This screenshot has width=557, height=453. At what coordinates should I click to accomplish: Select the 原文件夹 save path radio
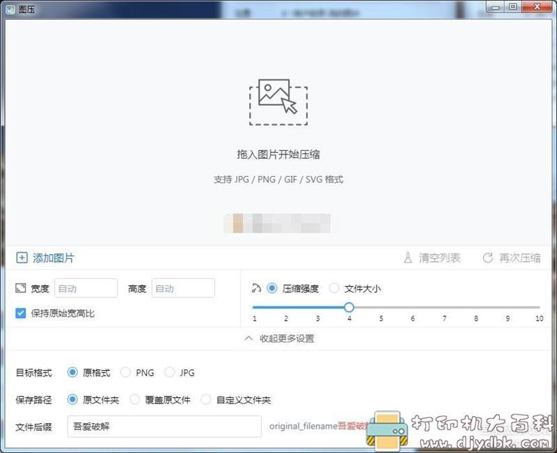point(72,399)
